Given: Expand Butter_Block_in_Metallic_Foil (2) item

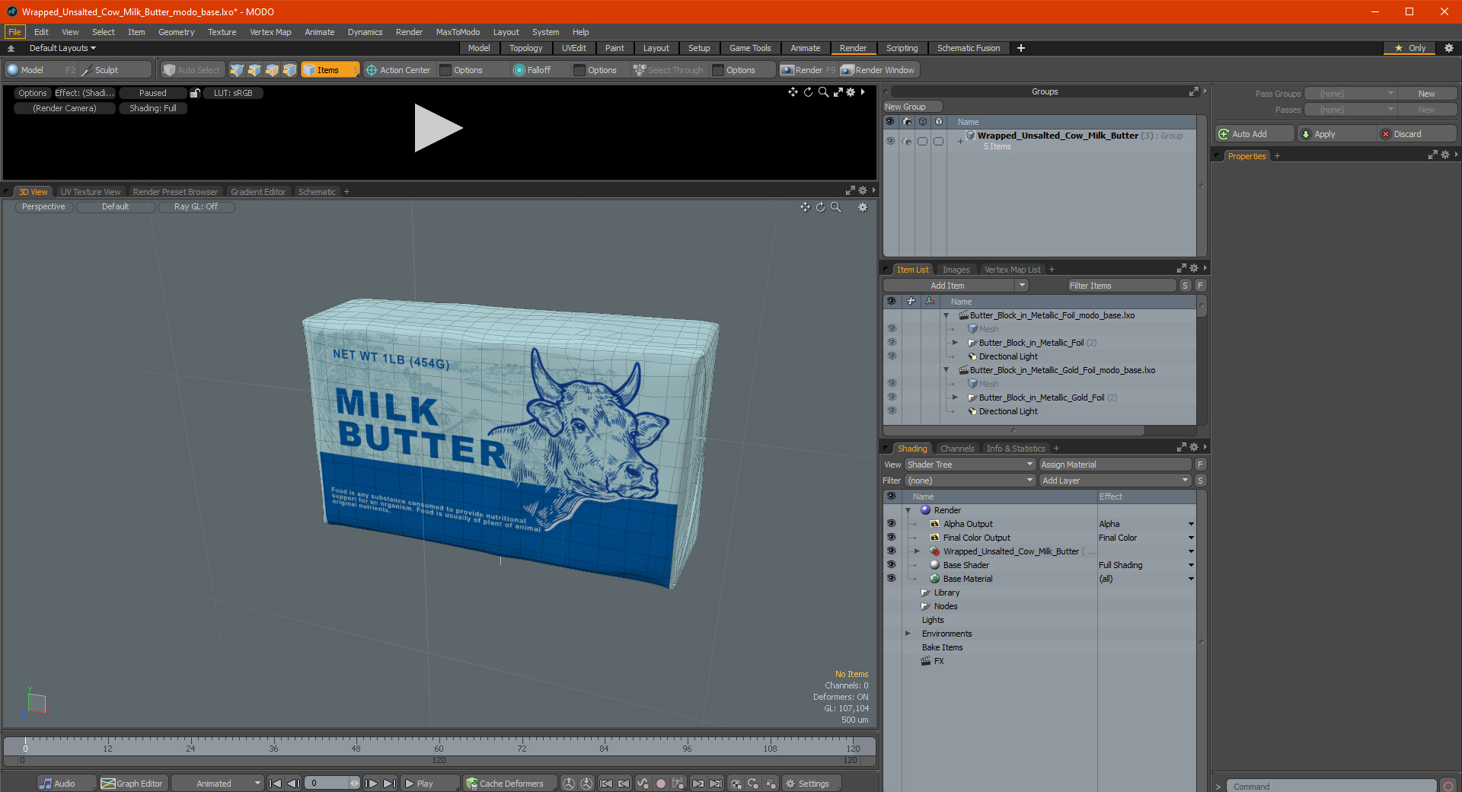Looking at the screenshot, I should [x=955, y=343].
